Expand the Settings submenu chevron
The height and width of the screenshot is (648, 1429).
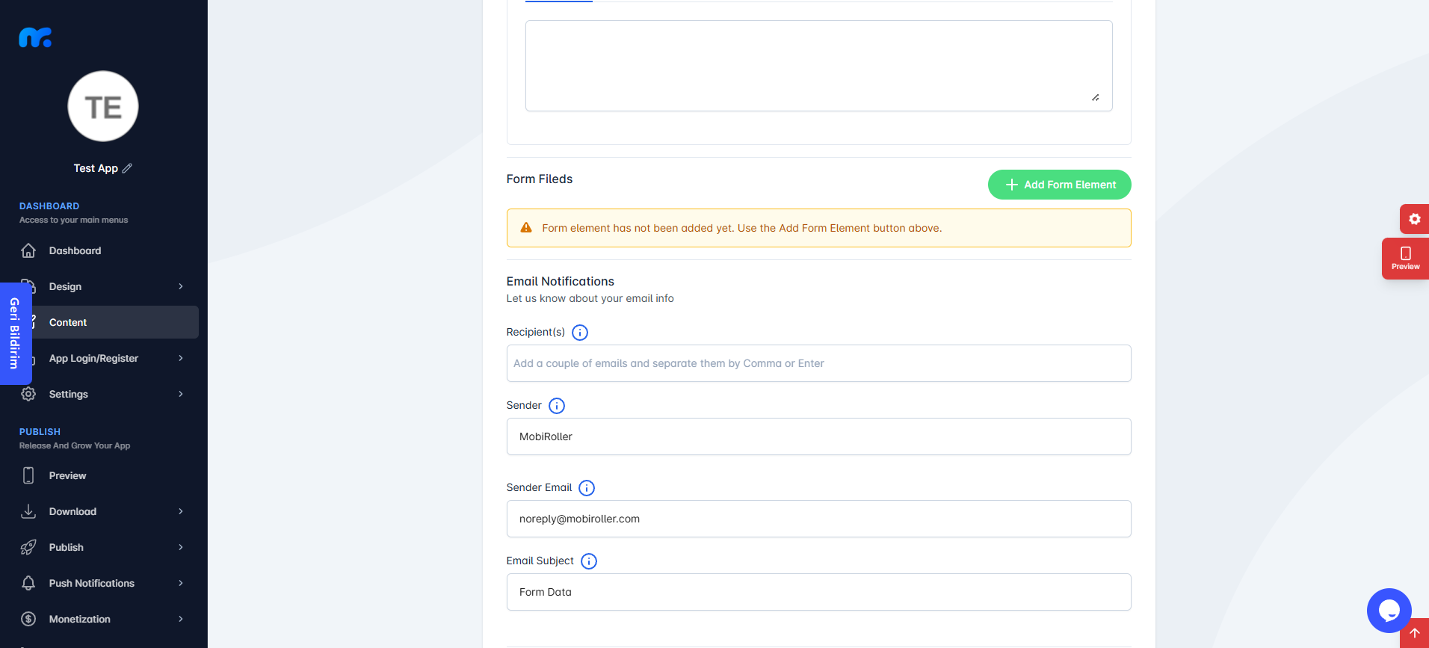pos(181,394)
